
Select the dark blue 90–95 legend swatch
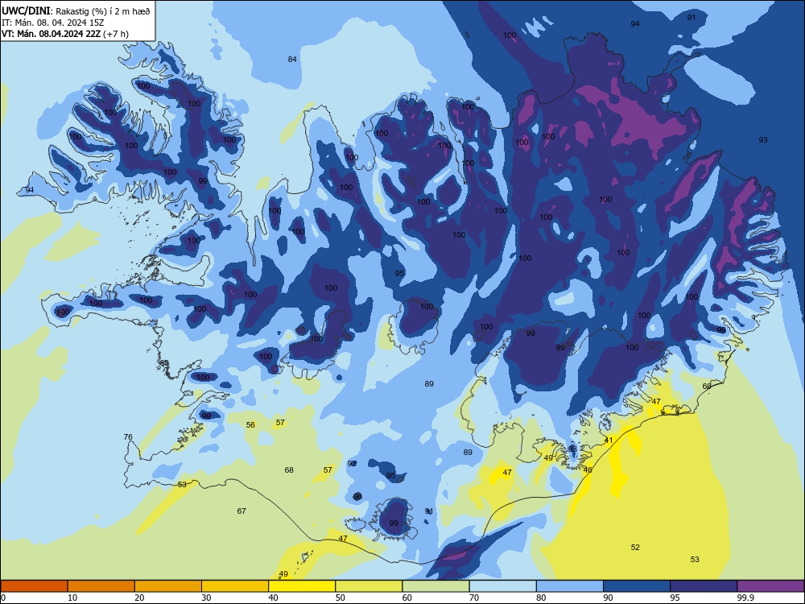(637, 586)
